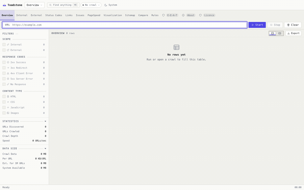Click the broken-link icon beside No Response
Image resolution: width=304 pixels, height=190 pixels.
(x=8, y=84)
